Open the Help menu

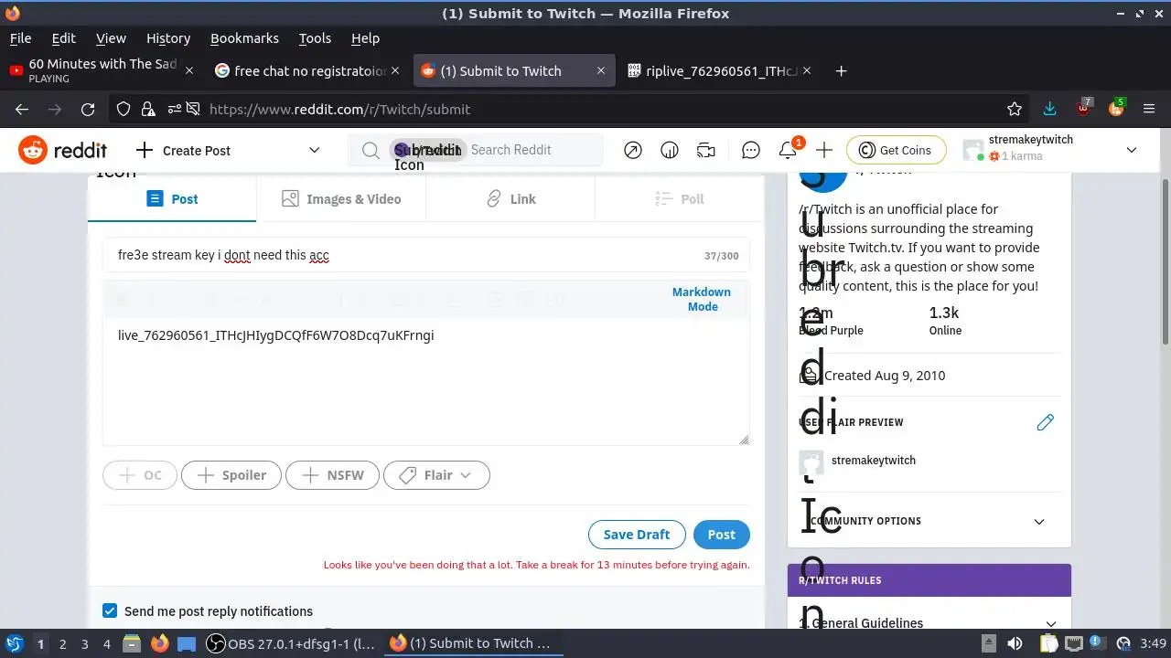365,38
